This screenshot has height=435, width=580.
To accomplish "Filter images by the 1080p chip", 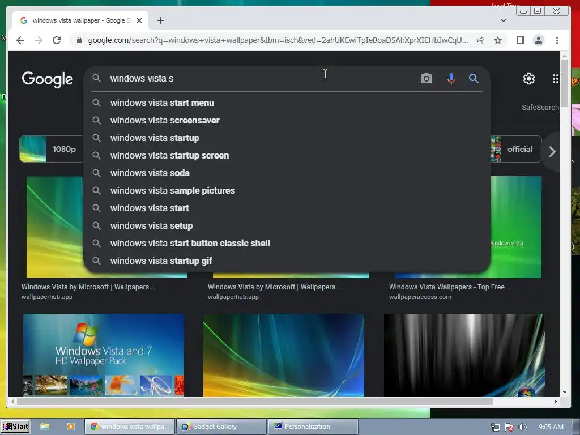I will click(51, 149).
